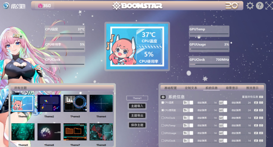Select the 系统信息 tab

click(211, 88)
